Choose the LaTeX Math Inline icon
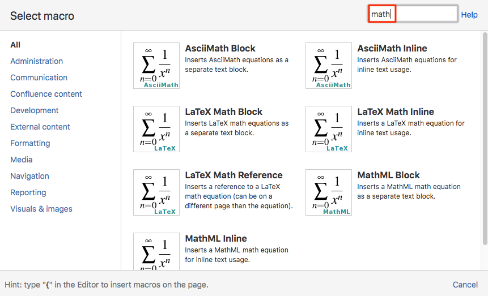The height and width of the screenshot is (296, 488). coord(329,129)
